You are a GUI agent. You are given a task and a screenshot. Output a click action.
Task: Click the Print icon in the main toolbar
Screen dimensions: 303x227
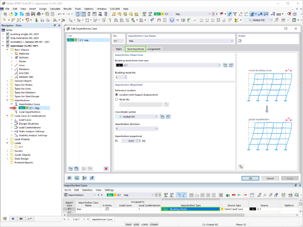[39, 14]
